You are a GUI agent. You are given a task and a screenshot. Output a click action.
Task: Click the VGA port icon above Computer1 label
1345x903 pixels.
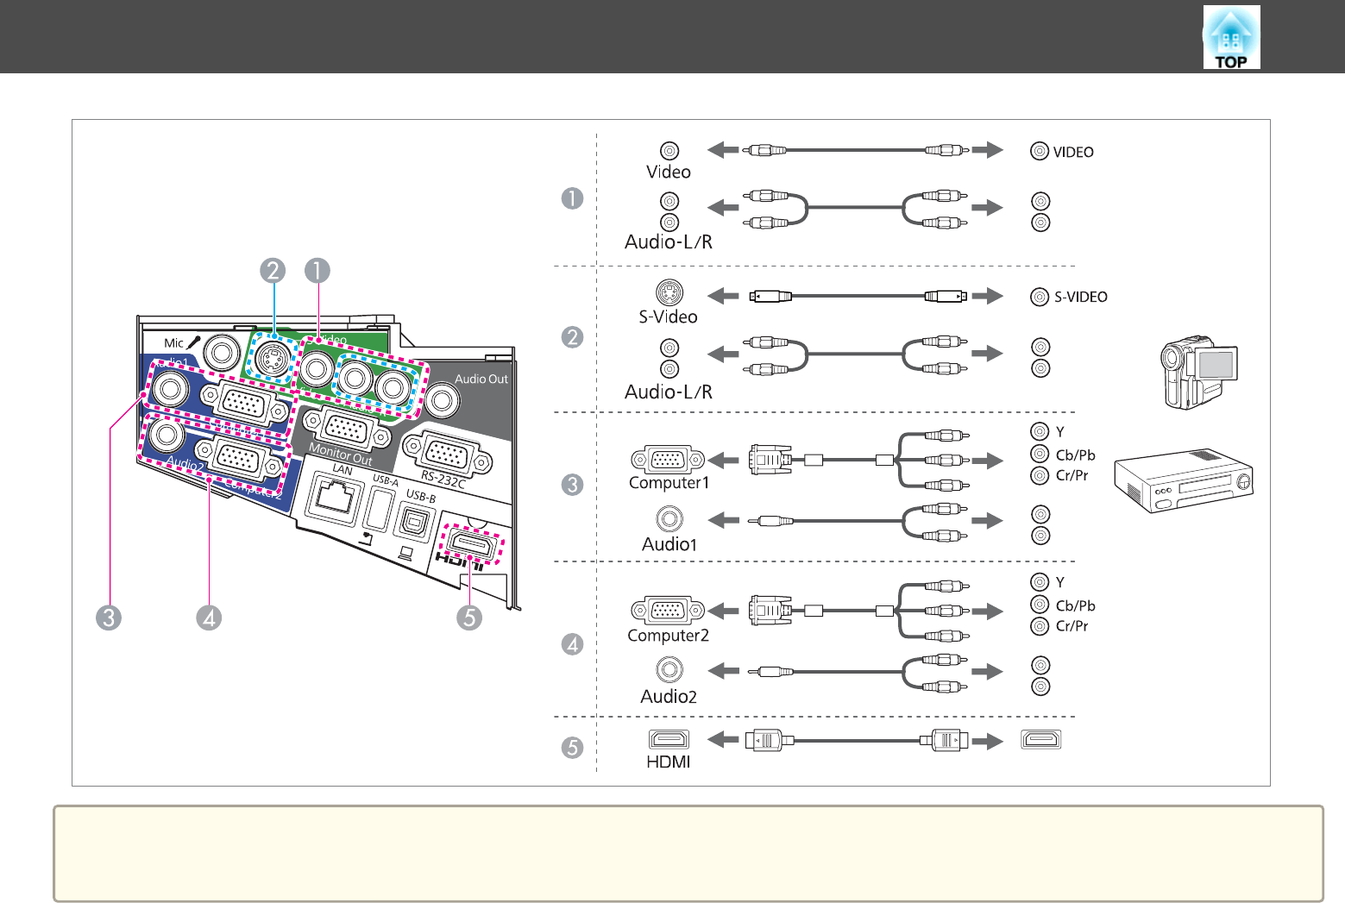[x=668, y=461]
